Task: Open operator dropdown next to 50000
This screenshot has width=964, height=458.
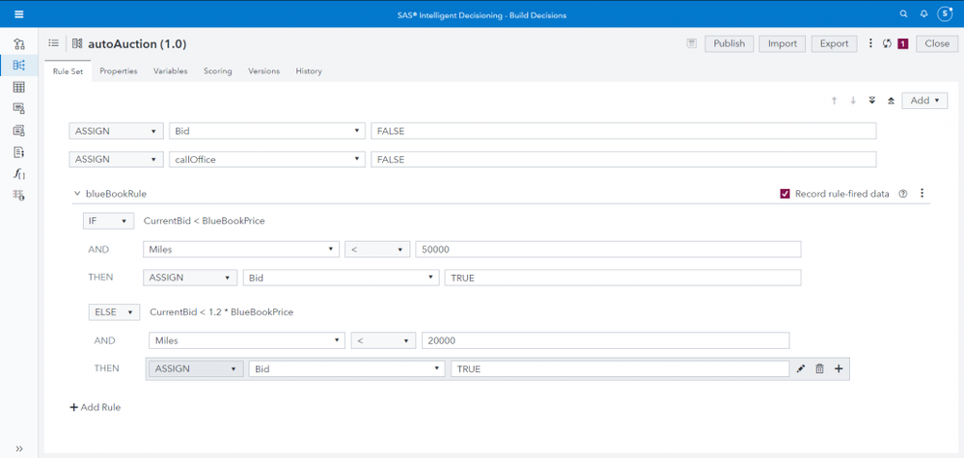Action: coord(377,250)
